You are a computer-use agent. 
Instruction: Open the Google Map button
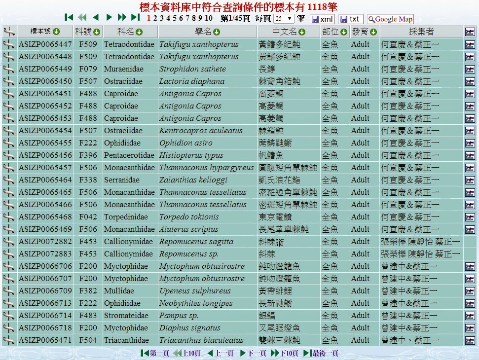pyautogui.click(x=390, y=19)
